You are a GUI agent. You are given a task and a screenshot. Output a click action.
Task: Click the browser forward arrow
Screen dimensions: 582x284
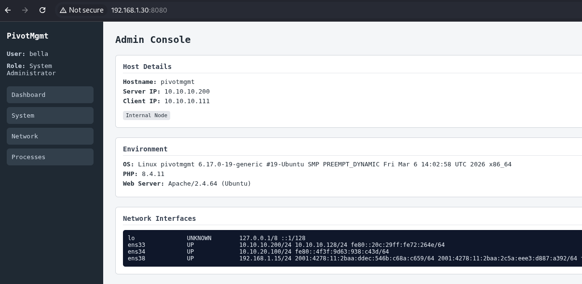(25, 10)
